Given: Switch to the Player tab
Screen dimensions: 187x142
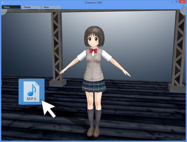Looking at the screenshot, I should (x=11, y=7).
